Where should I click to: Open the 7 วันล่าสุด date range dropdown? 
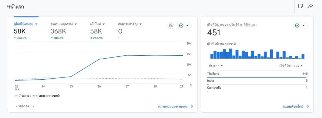pos(25,106)
